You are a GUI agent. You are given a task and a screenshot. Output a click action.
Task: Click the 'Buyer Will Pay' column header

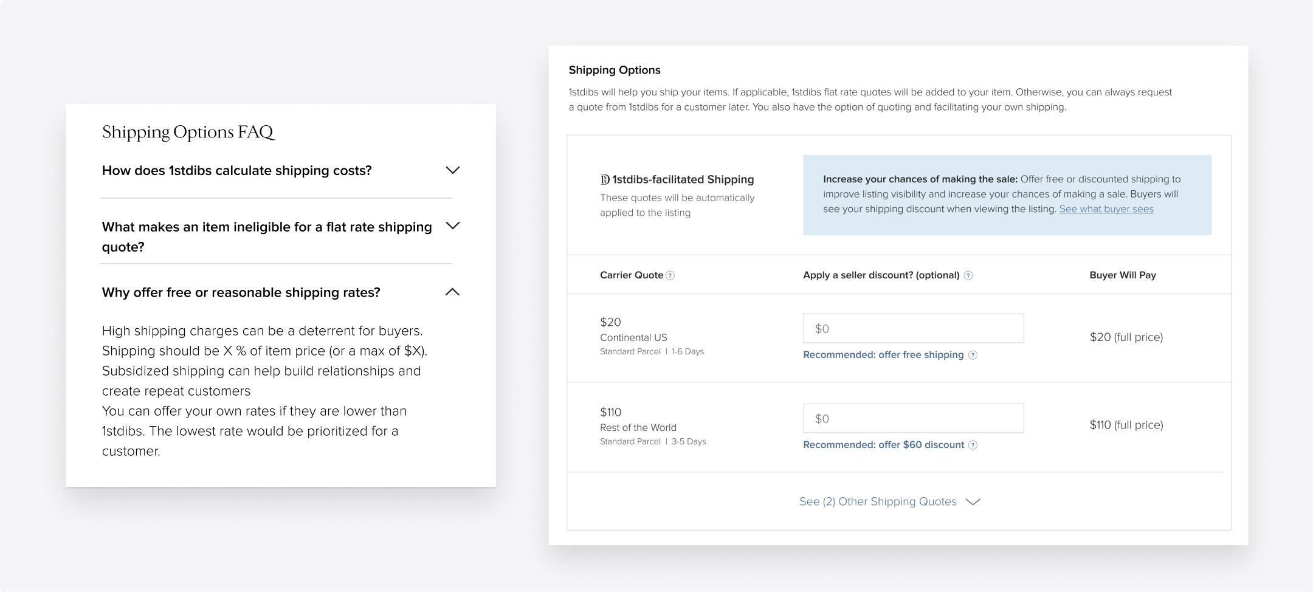pyautogui.click(x=1123, y=275)
